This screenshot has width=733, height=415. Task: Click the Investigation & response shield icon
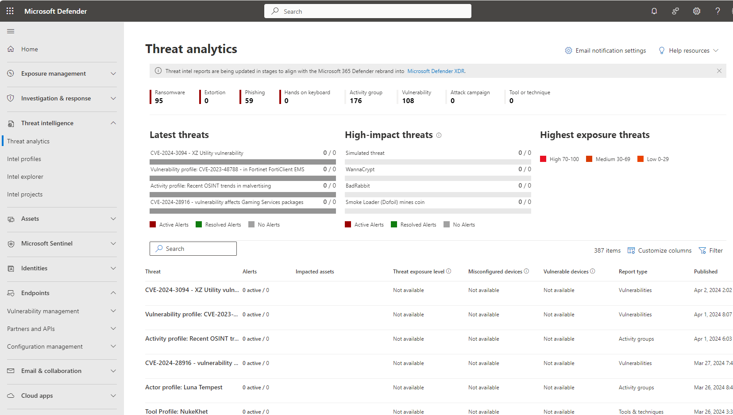(11, 98)
